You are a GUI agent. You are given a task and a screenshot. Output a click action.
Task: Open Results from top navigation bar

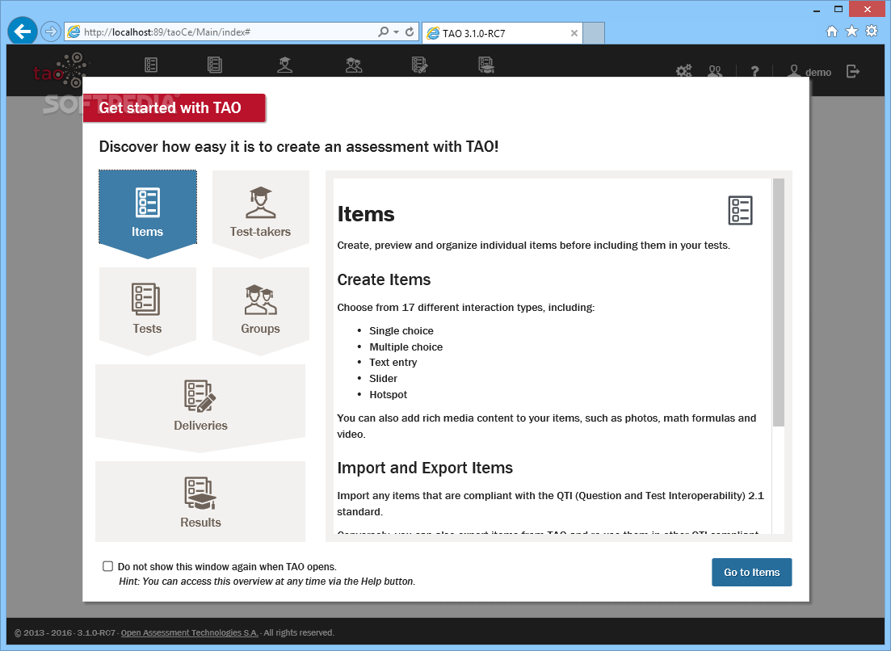coord(486,65)
